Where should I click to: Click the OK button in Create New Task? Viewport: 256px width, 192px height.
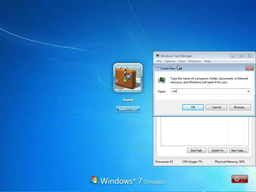click(193, 107)
